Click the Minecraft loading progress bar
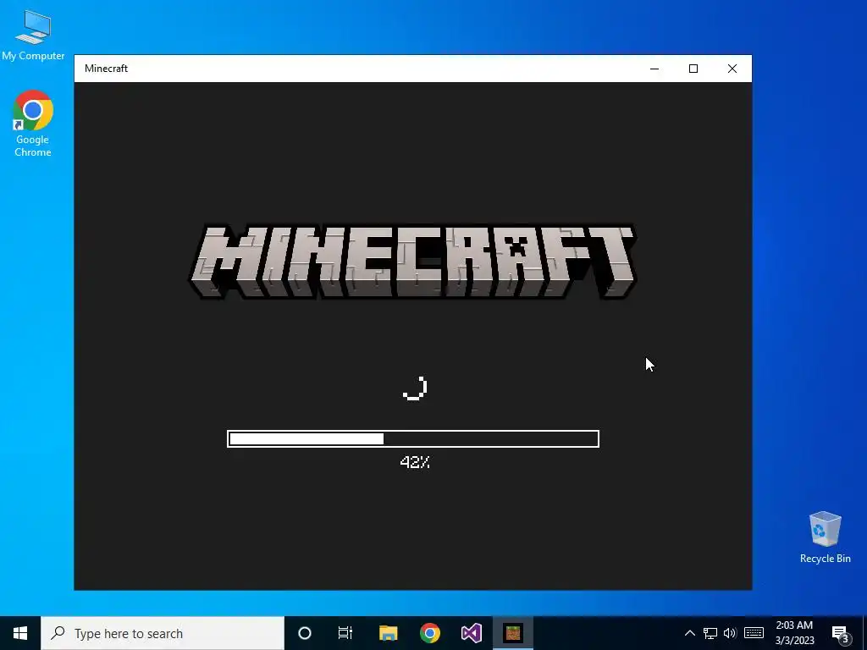The width and height of the screenshot is (867, 650). tap(413, 439)
